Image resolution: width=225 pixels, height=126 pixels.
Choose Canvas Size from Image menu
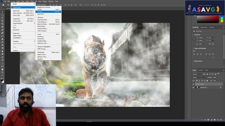coord(23,21)
